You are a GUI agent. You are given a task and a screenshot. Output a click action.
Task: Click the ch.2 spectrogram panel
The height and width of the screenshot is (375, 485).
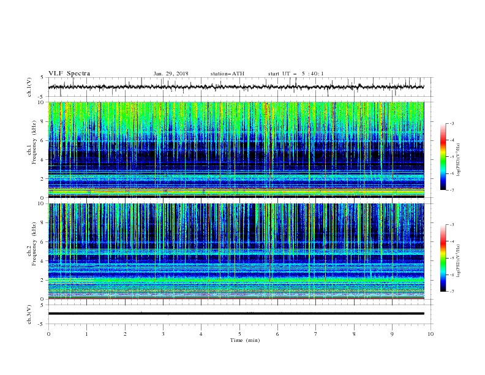(x=236, y=251)
